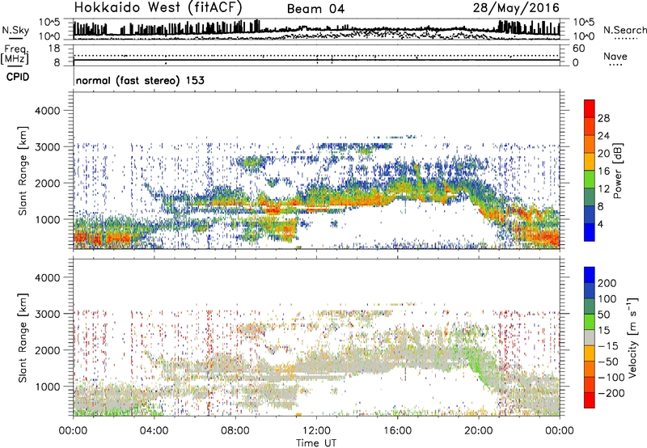Click the "-100" tick on the Velocity scale
This screenshot has height=448, width=647.
tap(611, 378)
